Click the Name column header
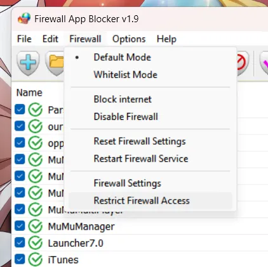 click(29, 93)
